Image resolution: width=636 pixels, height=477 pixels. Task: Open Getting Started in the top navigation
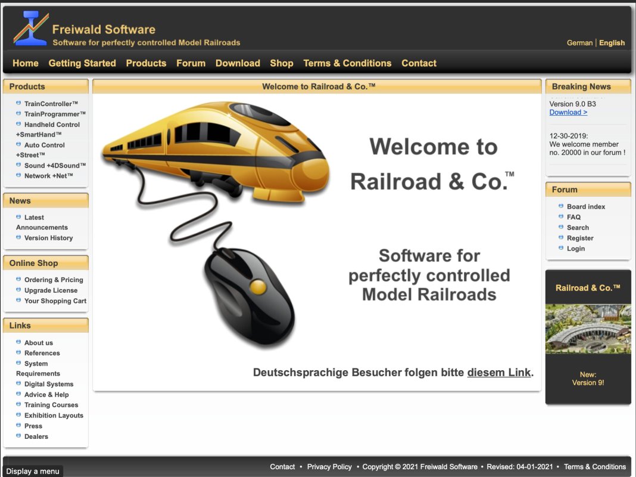82,63
